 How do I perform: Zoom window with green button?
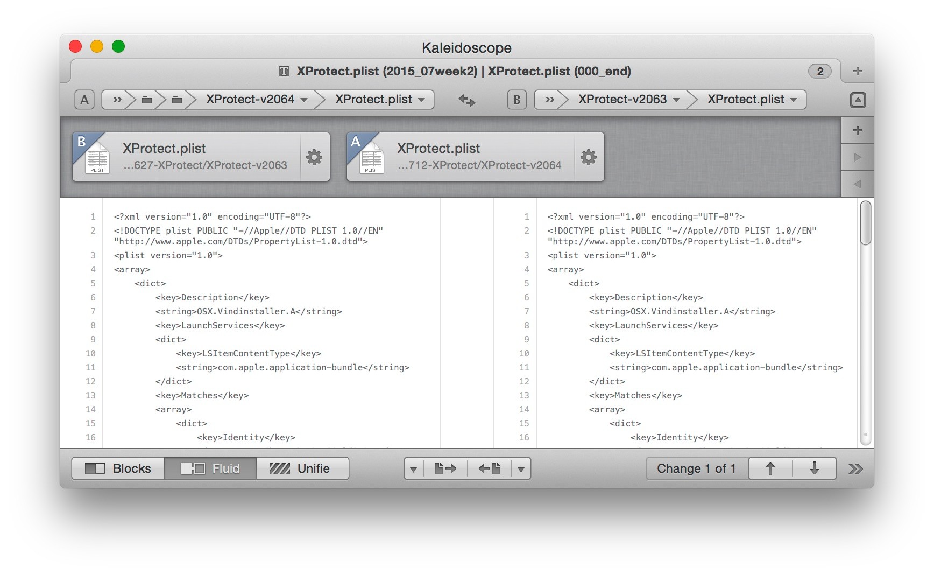(x=118, y=46)
